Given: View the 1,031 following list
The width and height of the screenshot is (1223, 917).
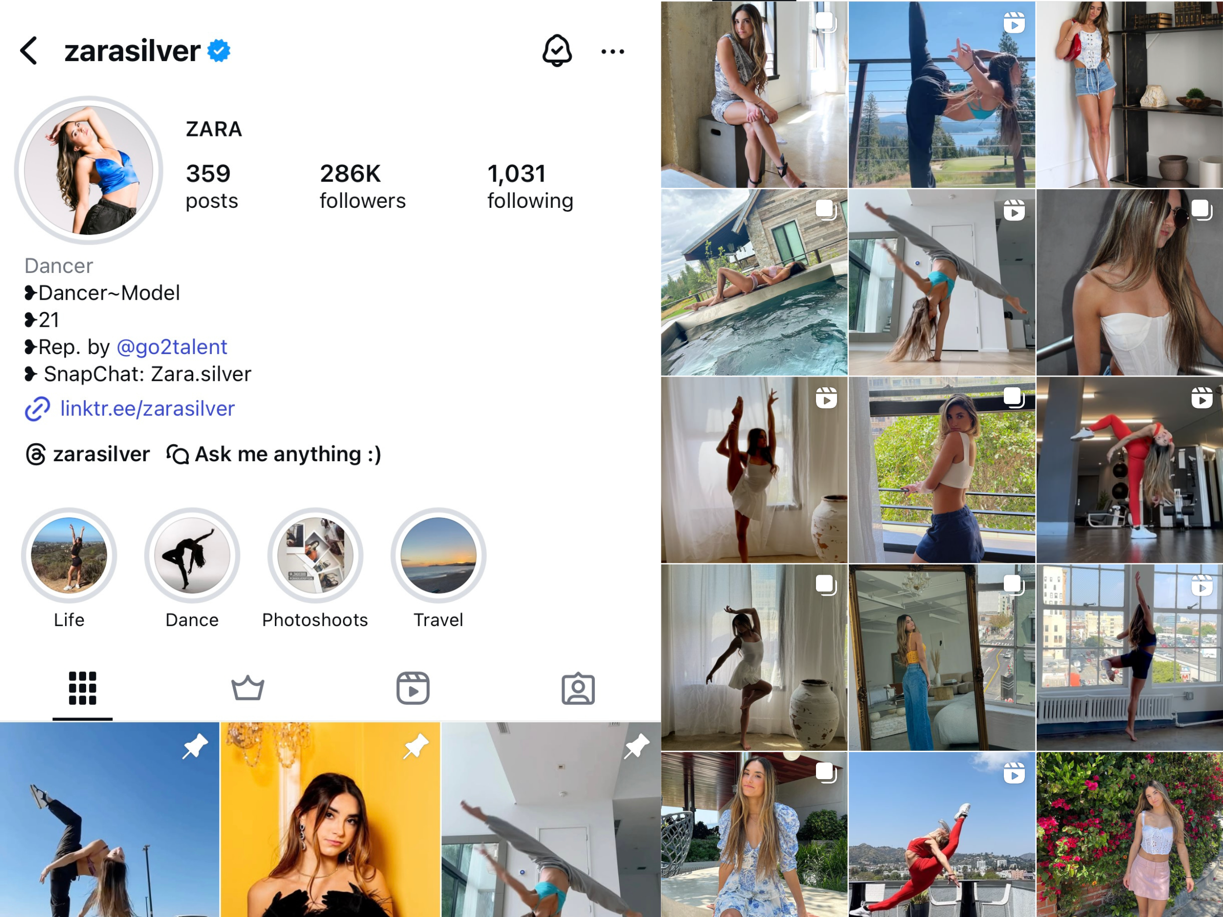Looking at the screenshot, I should pos(530,186).
